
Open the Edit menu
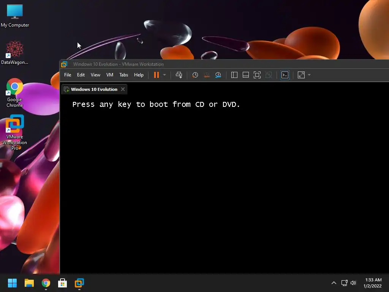[81, 75]
